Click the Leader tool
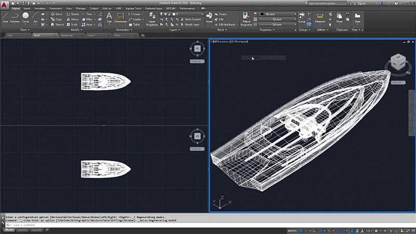The width and height of the screenshot is (416, 234). pos(135,19)
